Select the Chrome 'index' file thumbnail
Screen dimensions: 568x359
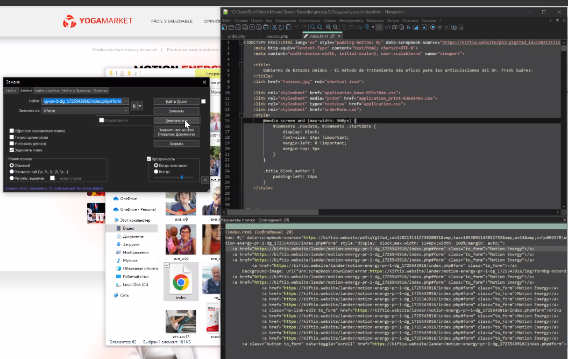click(180, 283)
